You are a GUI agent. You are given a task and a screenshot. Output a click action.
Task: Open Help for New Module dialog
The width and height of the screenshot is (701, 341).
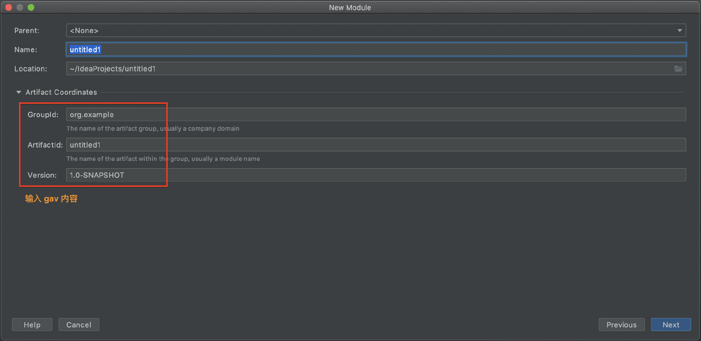click(x=32, y=325)
